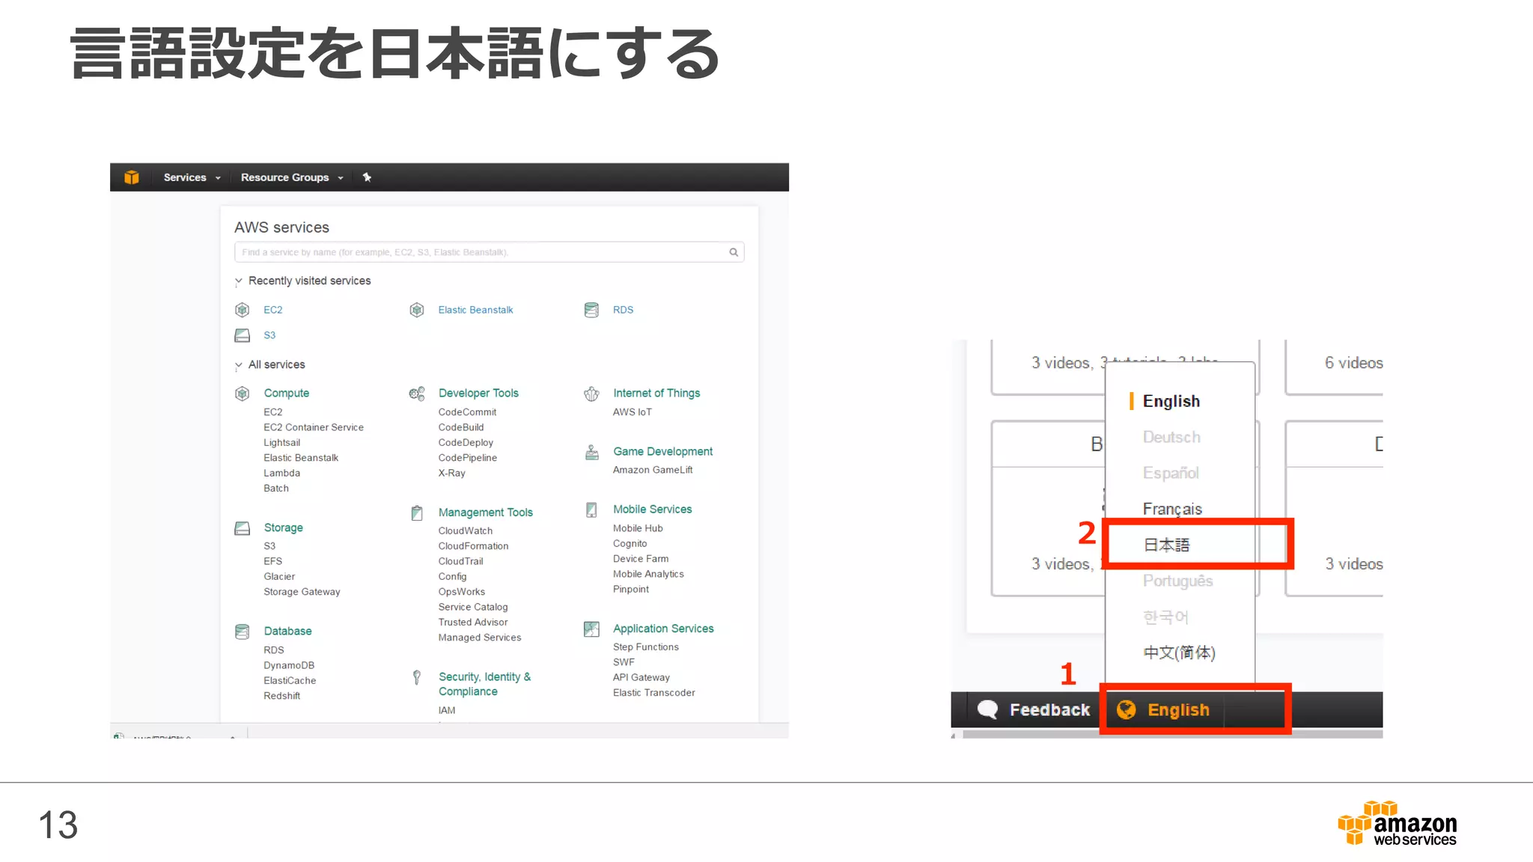Open CodeCommit under Developer Tools

467,412
